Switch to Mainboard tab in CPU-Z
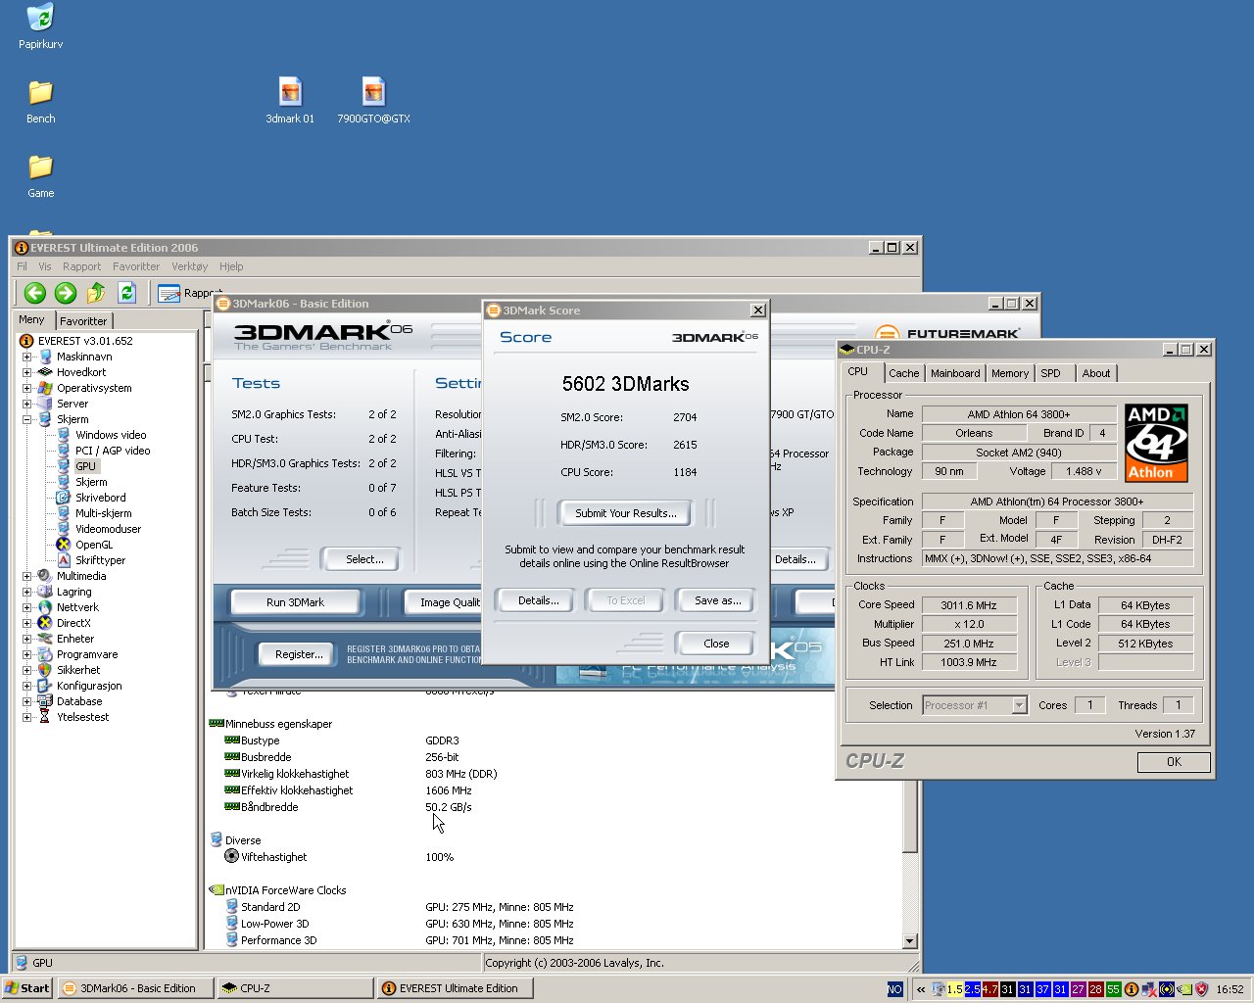Viewport: 1254px width, 1003px height. pyautogui.click(x=955, y=373)
